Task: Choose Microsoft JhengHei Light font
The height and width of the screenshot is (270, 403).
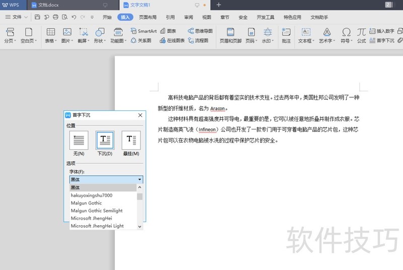Action: tap(103, 226)
